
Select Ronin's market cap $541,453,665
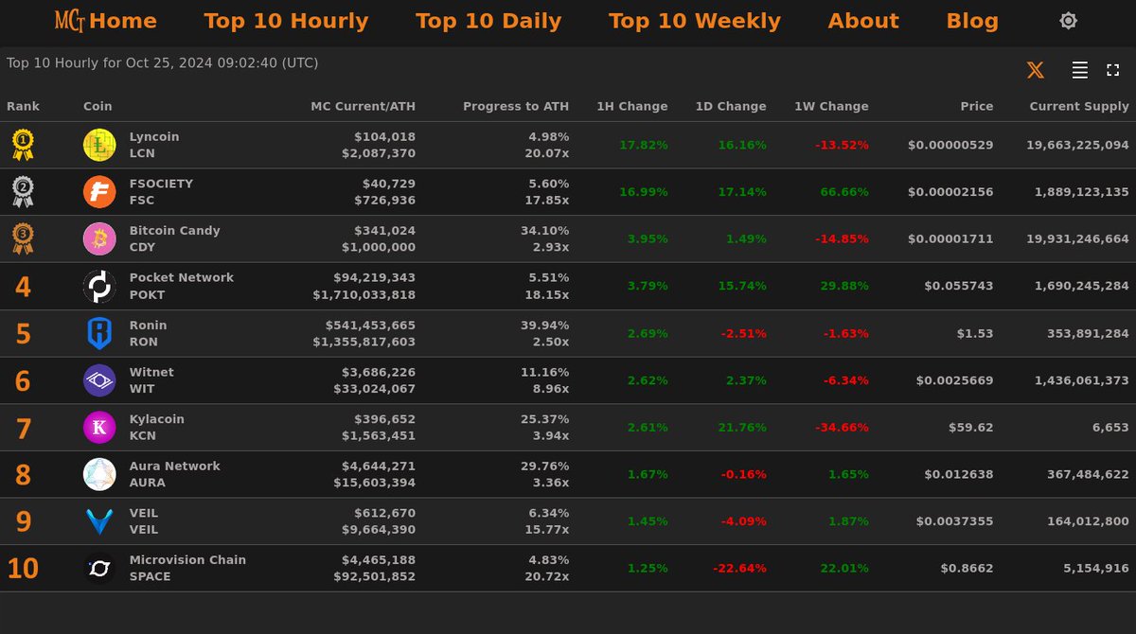tap(370, 326)
